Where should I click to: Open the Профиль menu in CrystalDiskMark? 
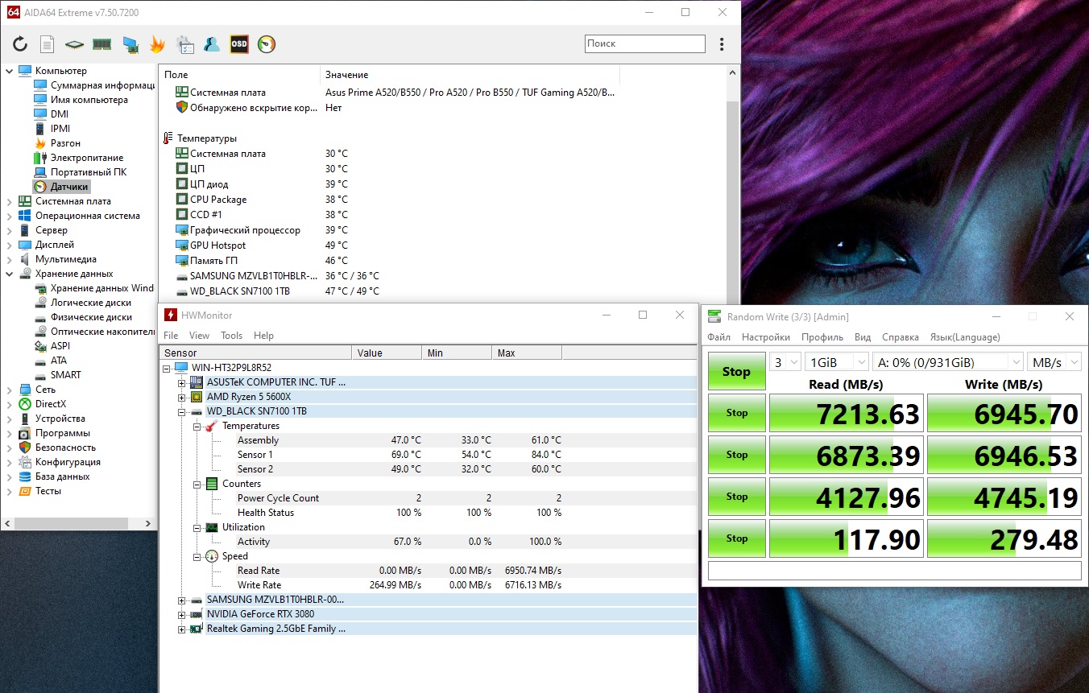tap(822, 337)
